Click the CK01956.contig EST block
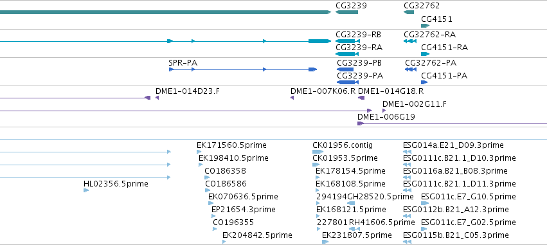The height and width of the screenshot is (245, 547). point(318,152)
